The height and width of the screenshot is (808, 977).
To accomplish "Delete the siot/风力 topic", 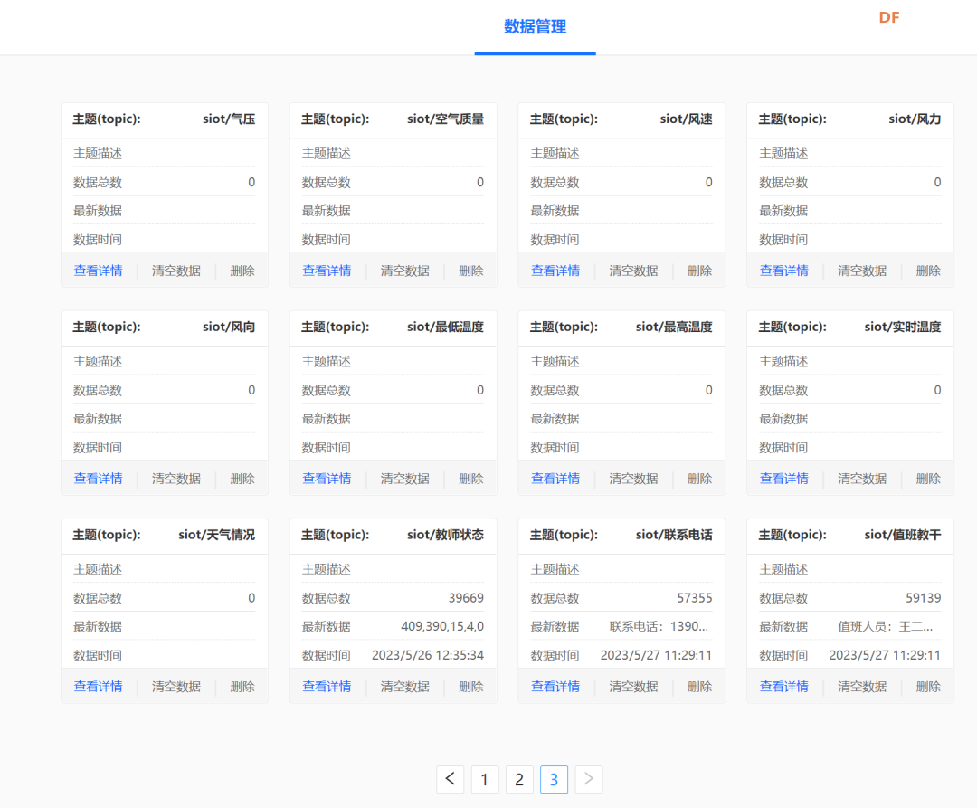I will 928,271.
